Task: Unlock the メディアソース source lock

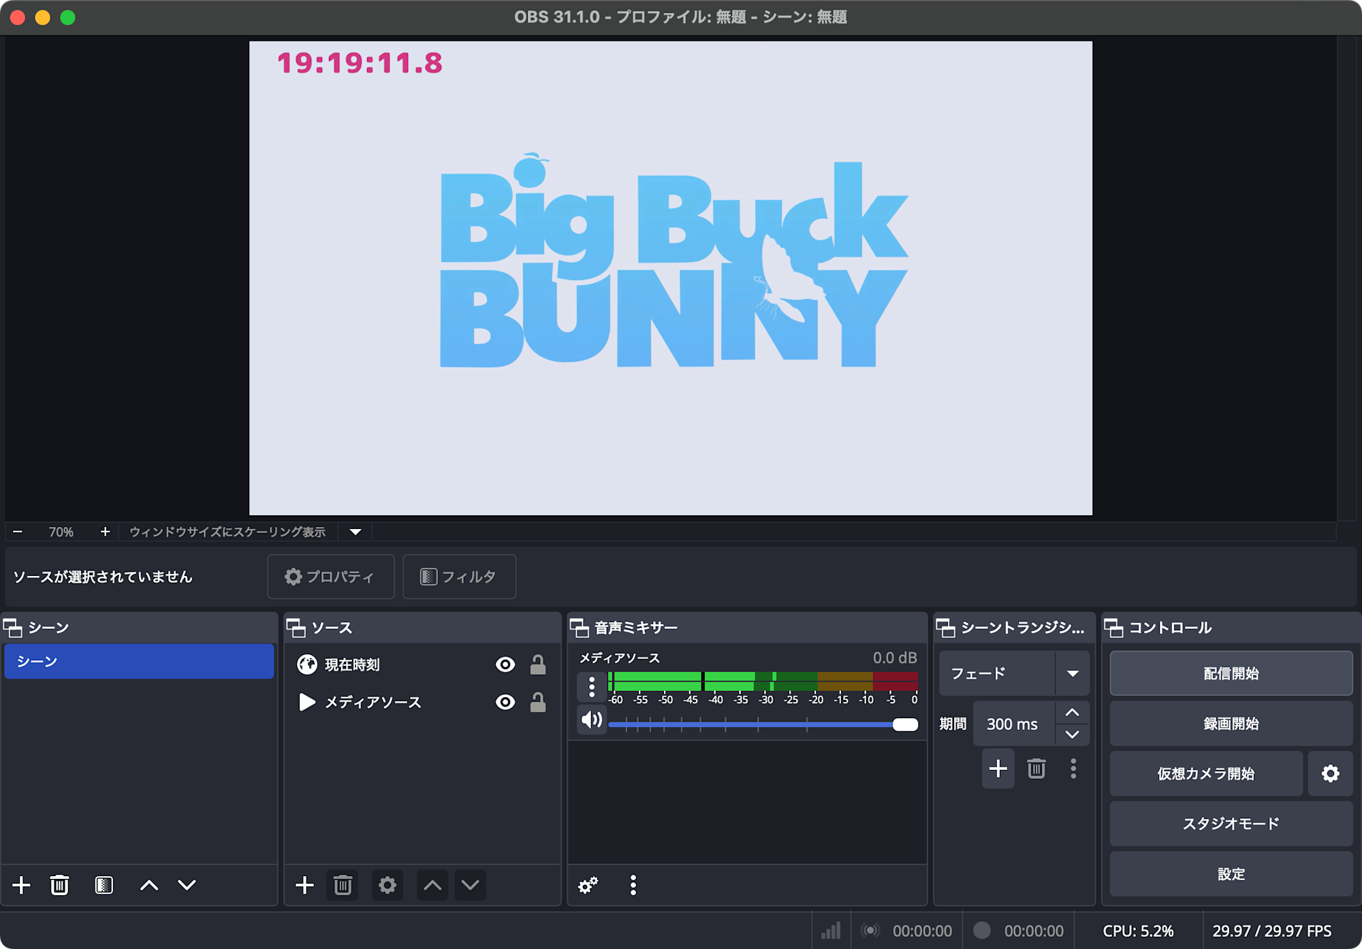Action: point(538,702)
